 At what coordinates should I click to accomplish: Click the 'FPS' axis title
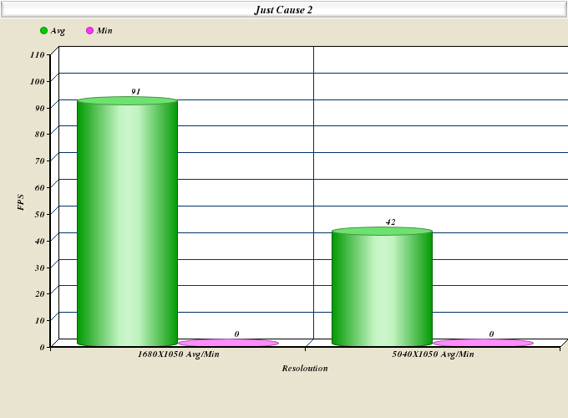21,202
